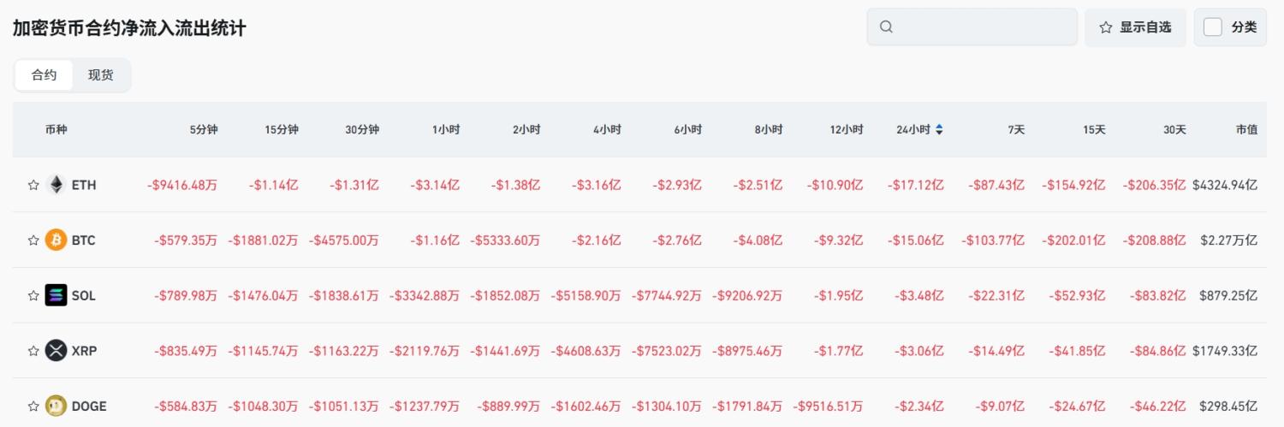Enable the 分类 checkbox

1212,27
